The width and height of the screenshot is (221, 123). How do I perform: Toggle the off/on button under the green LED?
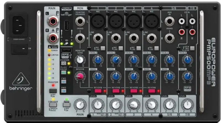(67, 105)
